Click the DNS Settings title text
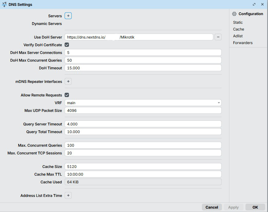The image size is (268, 212). (20, 5)
